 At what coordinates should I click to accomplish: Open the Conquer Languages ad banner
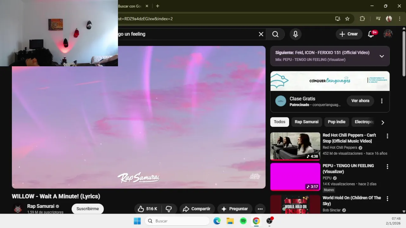click(x=330, y=81)
